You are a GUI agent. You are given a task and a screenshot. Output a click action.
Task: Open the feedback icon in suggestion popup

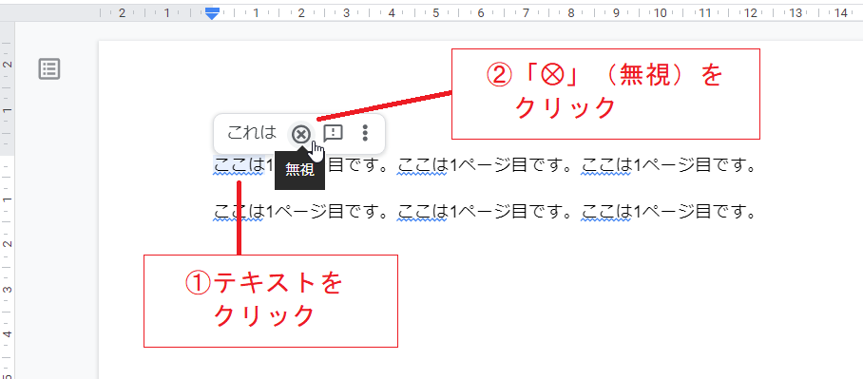coord(333,133)
